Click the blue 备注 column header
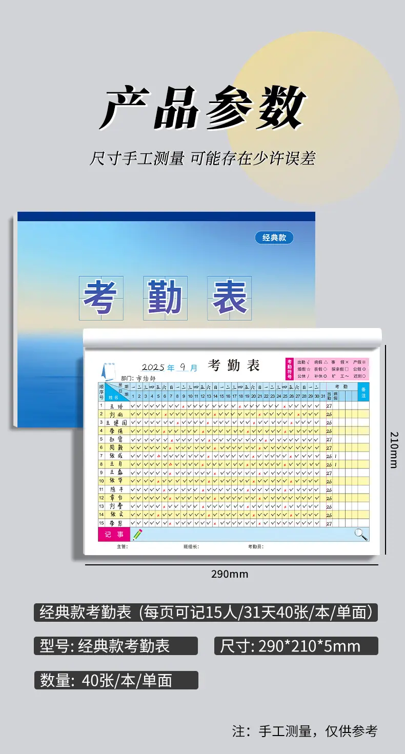 point(363,391)
